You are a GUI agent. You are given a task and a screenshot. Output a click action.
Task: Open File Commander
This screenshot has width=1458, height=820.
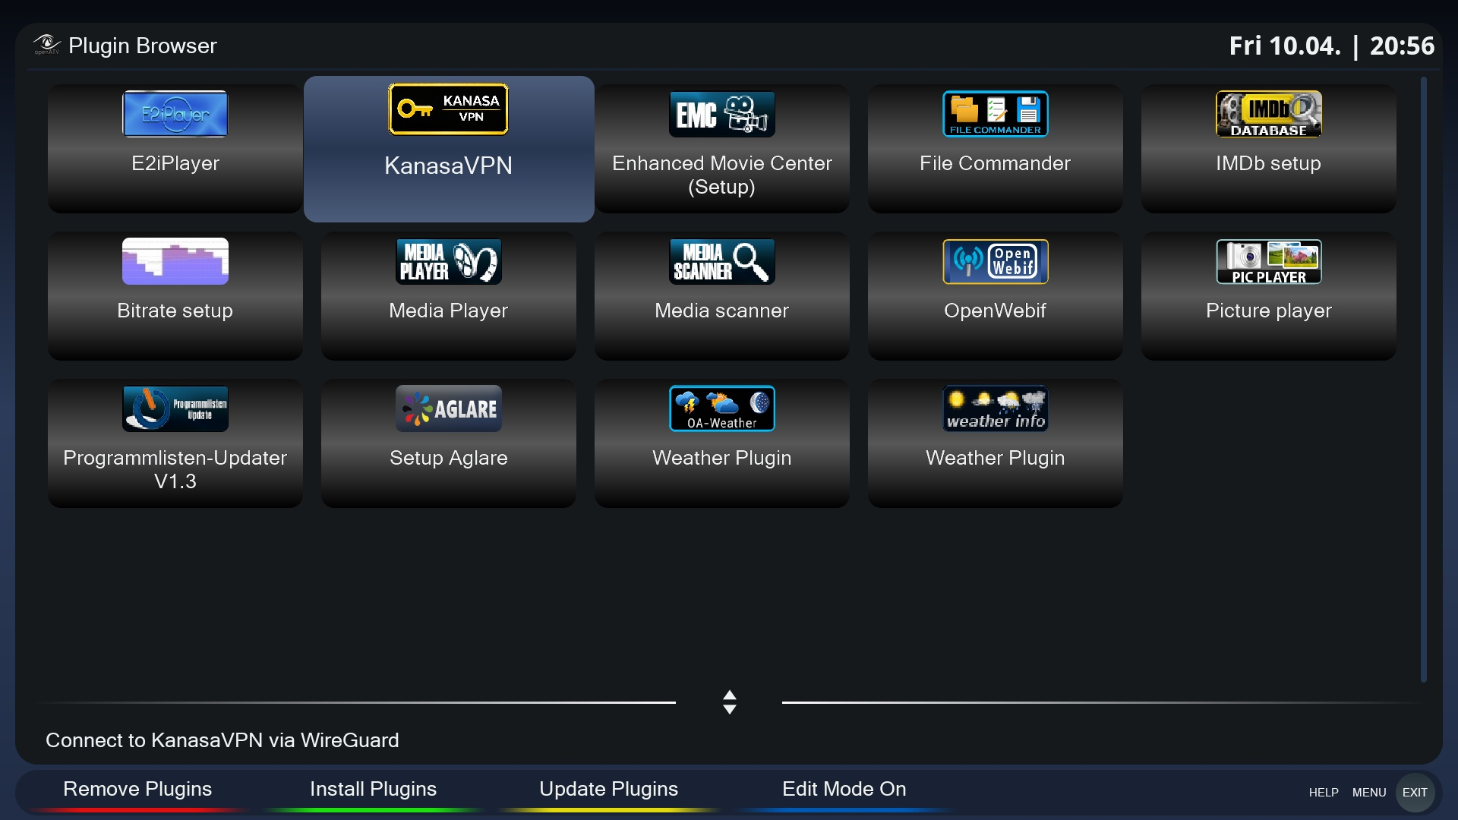995,148
